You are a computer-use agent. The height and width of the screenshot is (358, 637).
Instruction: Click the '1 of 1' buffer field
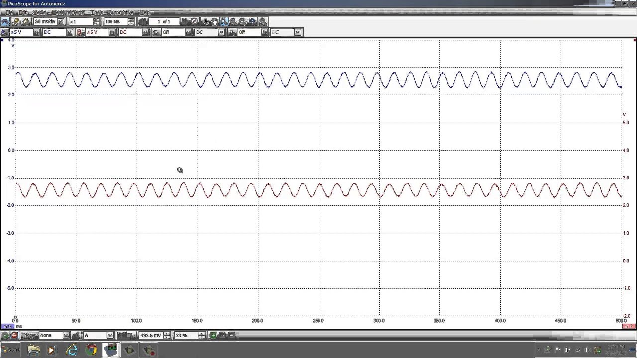164,22
